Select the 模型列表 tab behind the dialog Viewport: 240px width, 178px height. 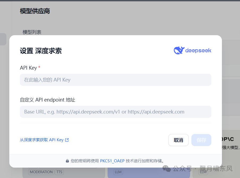[x=32, y=32]
